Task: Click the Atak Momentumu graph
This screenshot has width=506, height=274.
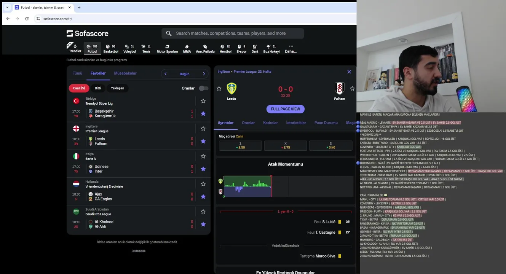Action: coord(286,186)
